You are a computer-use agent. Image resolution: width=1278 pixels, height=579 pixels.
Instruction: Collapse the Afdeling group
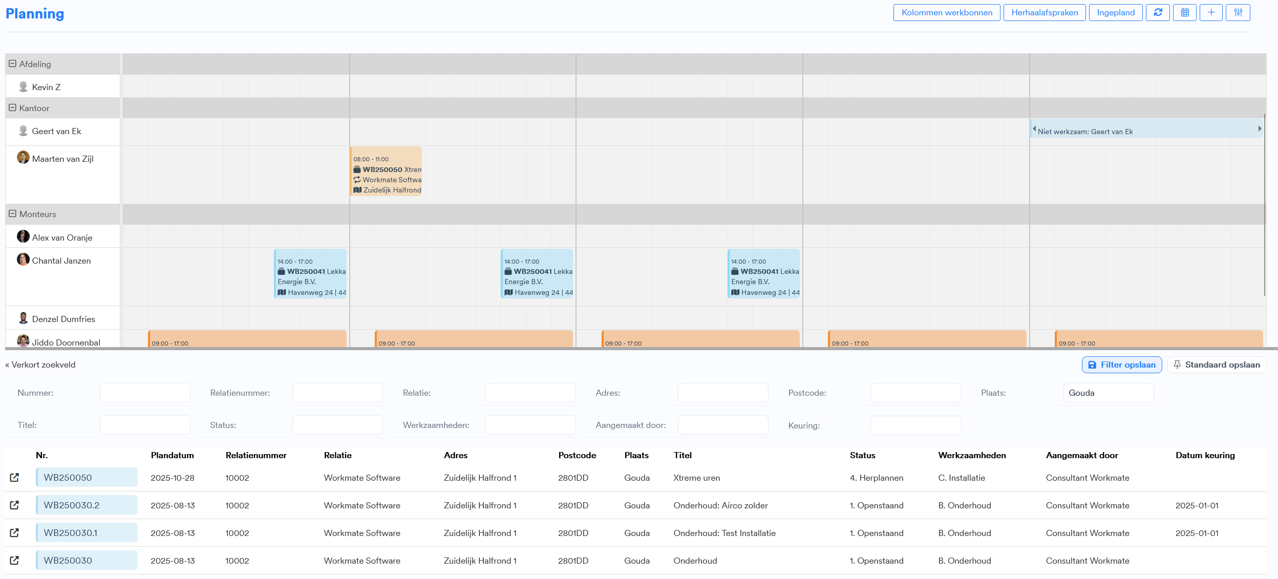point(12,63)
